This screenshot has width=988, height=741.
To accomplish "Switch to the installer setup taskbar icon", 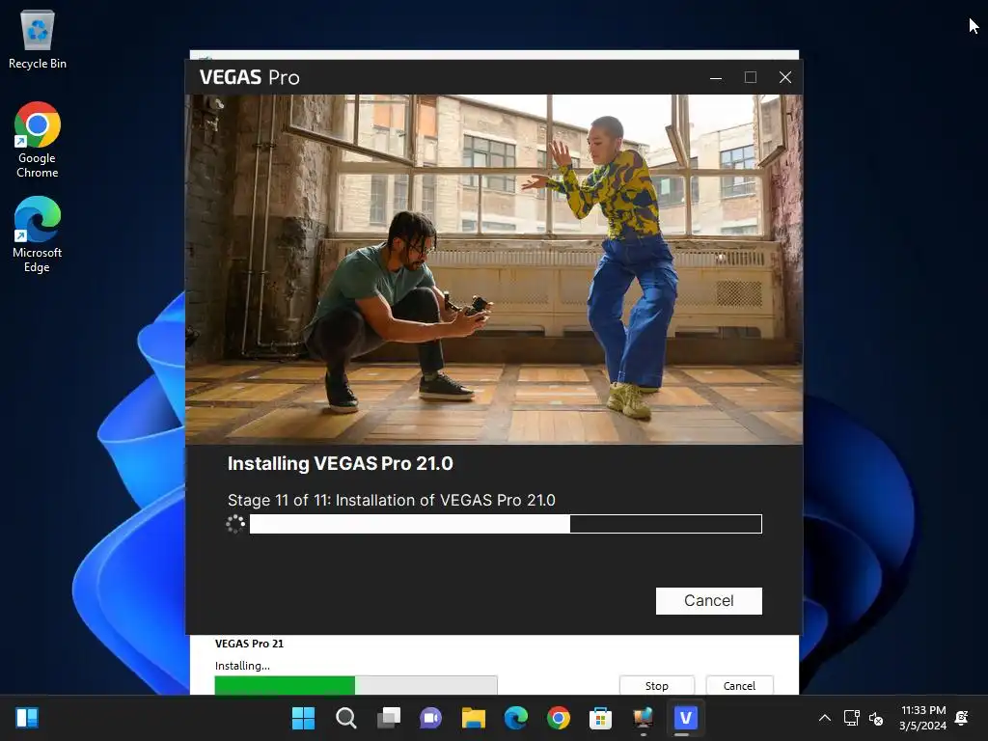I will (x=644, y=718).
